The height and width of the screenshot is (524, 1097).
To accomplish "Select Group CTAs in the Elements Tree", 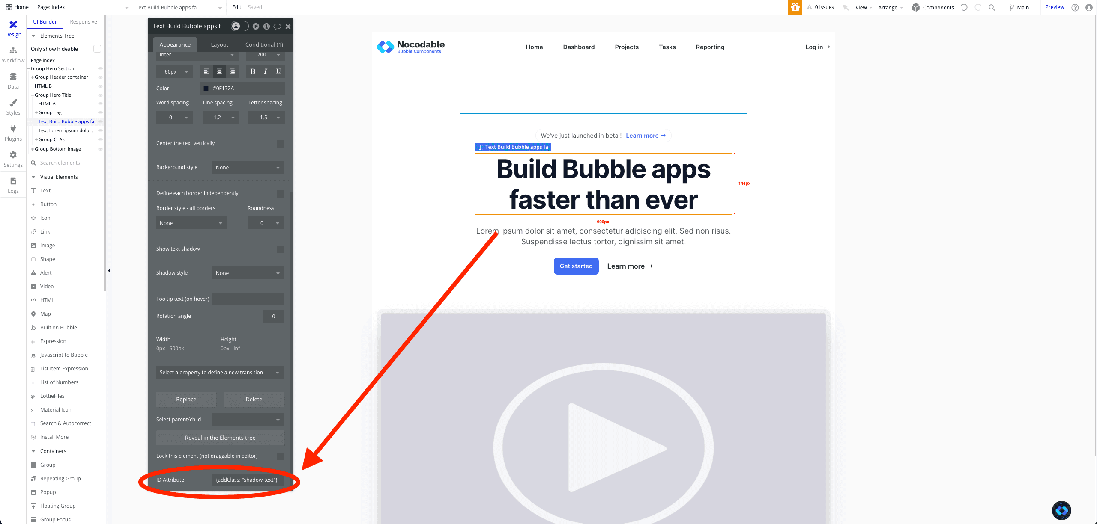I will click(x=51, y=139).
